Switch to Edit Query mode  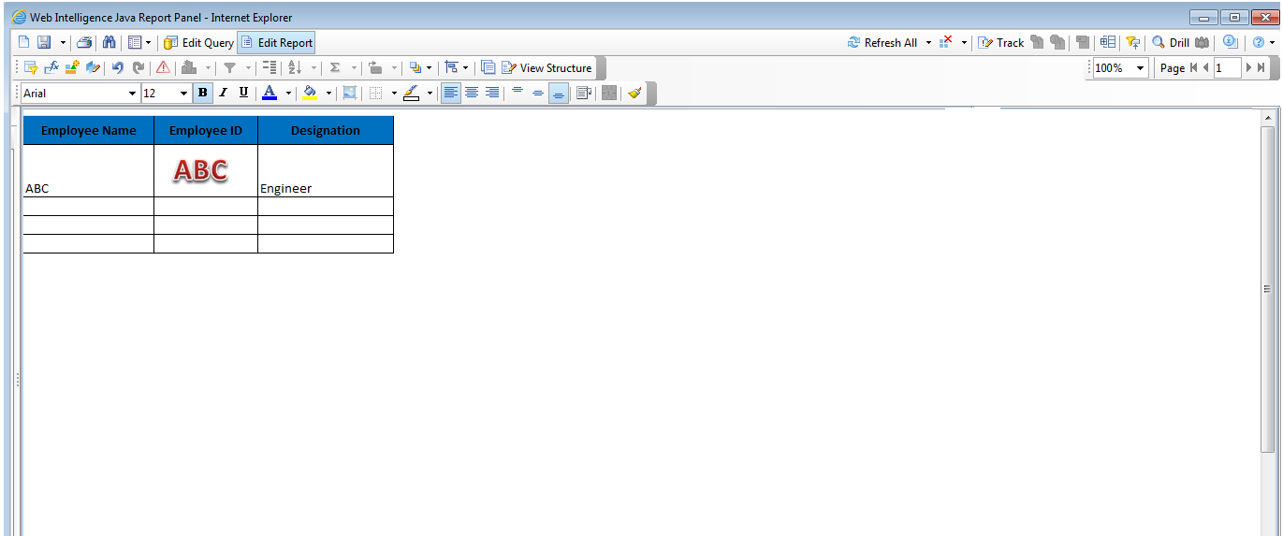pos(198,43)
